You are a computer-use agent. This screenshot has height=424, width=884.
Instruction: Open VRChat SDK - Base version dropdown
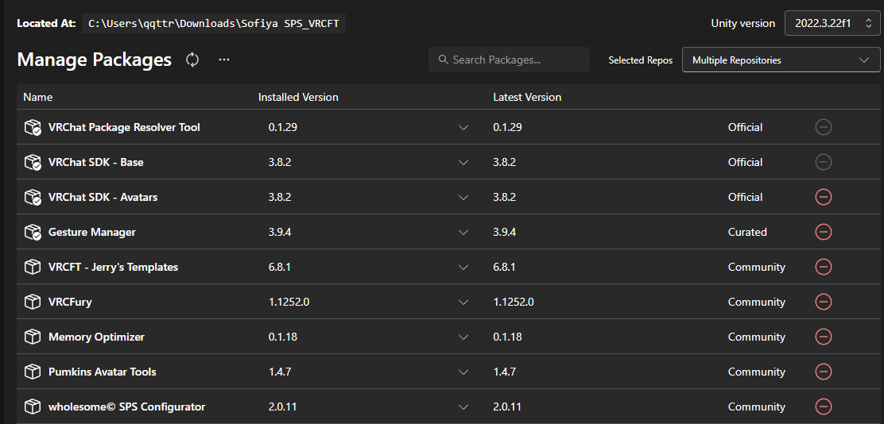(463, 162)
